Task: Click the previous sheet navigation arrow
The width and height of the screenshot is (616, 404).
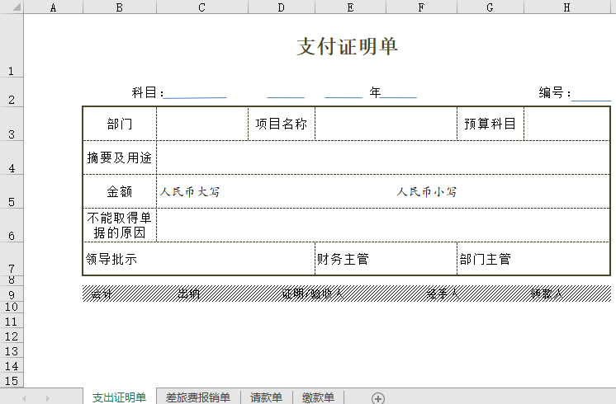Action: (x=24, y=398)
